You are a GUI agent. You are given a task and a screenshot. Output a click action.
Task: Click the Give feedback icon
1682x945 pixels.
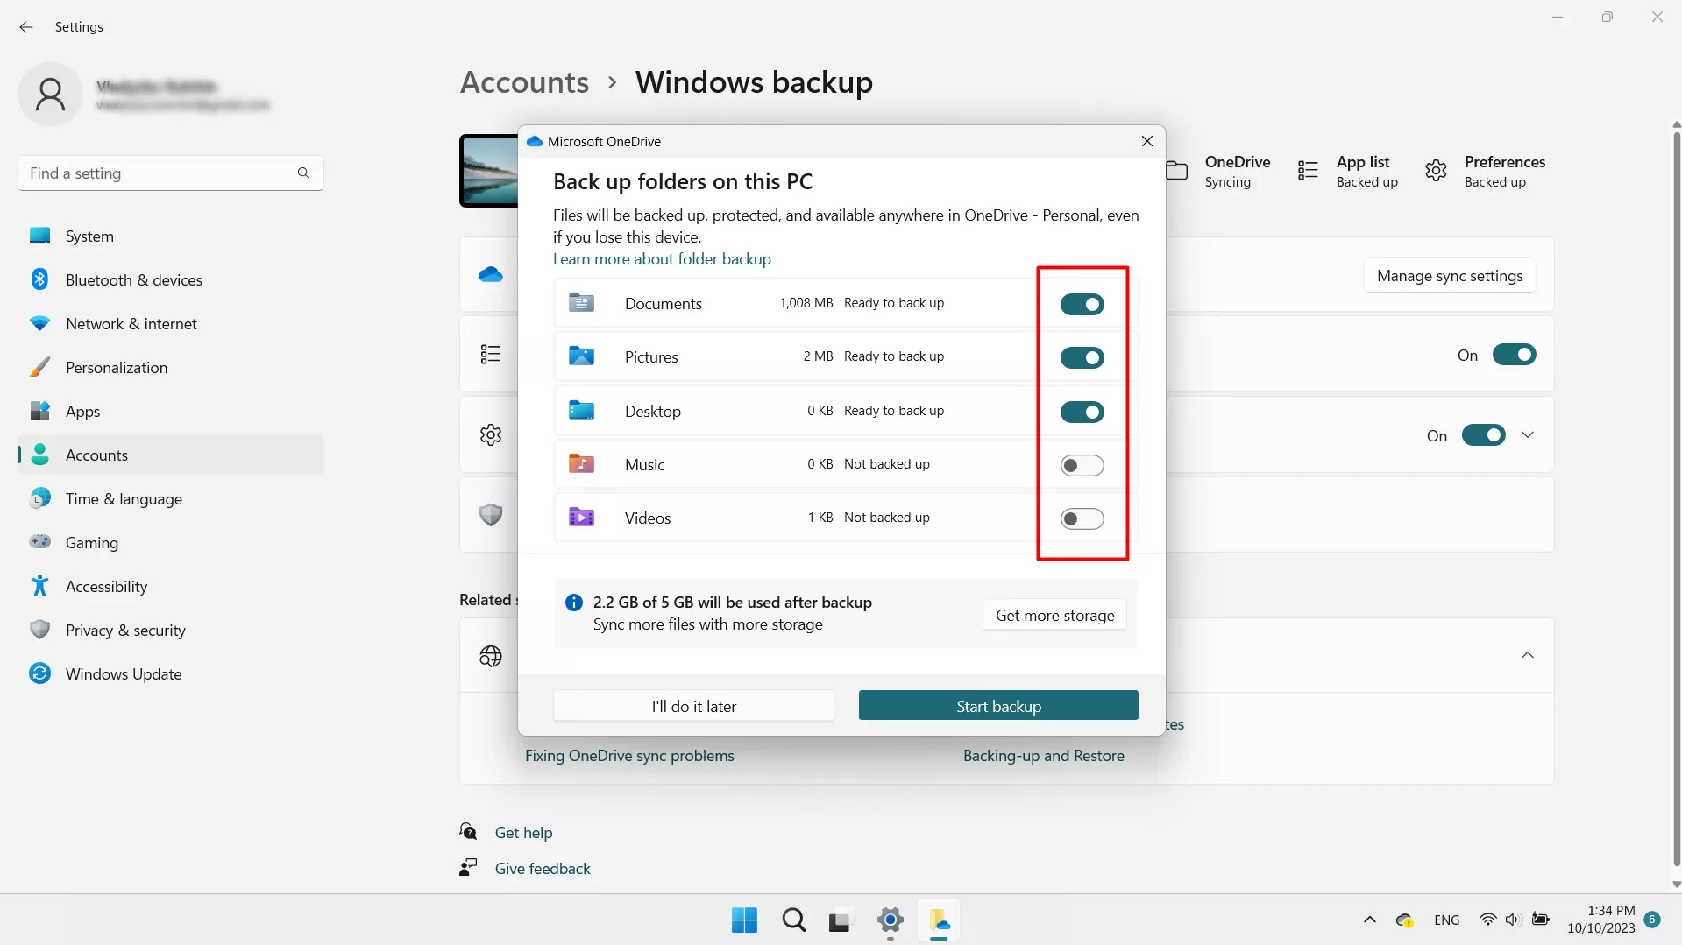point(469,868)
